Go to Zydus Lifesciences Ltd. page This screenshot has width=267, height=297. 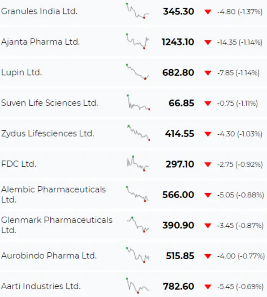coord(47,133)
